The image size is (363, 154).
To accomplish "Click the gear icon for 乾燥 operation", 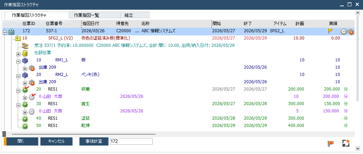I will pos(25,126).
